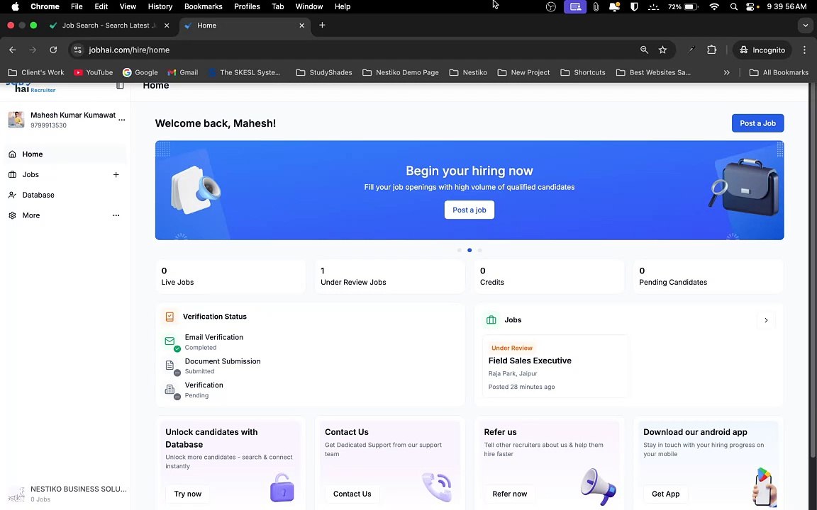This screenshot has height=510, width=817.
Task: Open the History menu
Action: (x=160, y=7)
